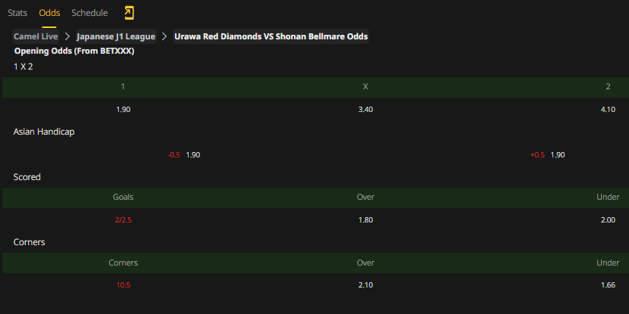
Task: Select Asian Handicap +0.5 at 1.90
Action: point(548,155)
